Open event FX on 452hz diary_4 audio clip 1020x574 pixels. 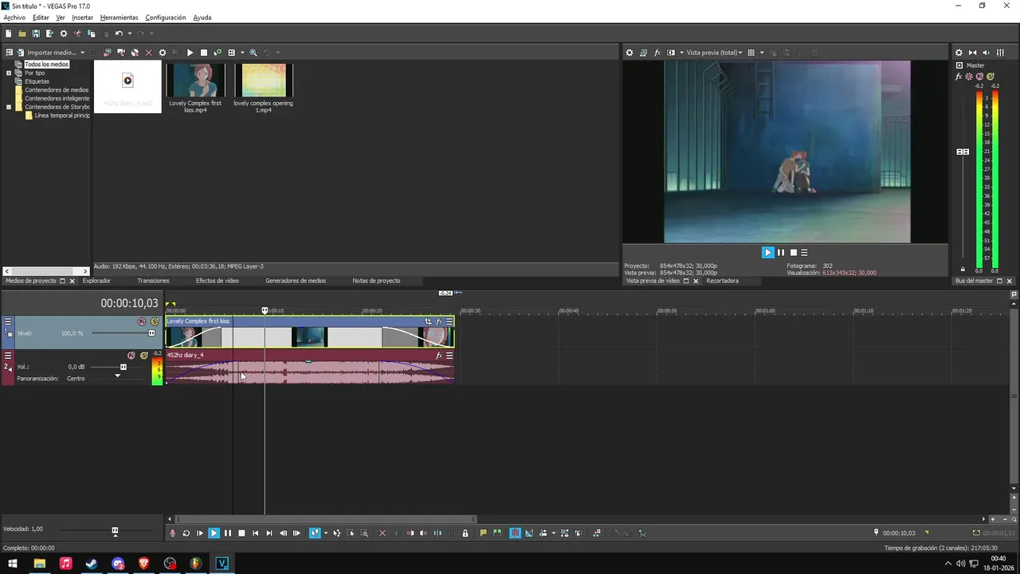click(438, 356)
